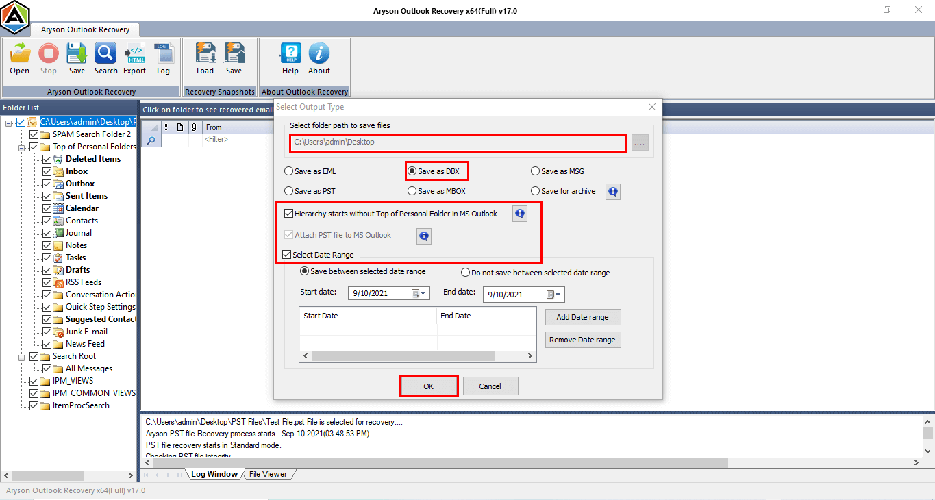Uncheck the Select Date Range checkbox
Viewport: 935px width, 500px height.
tap(287, 255)
